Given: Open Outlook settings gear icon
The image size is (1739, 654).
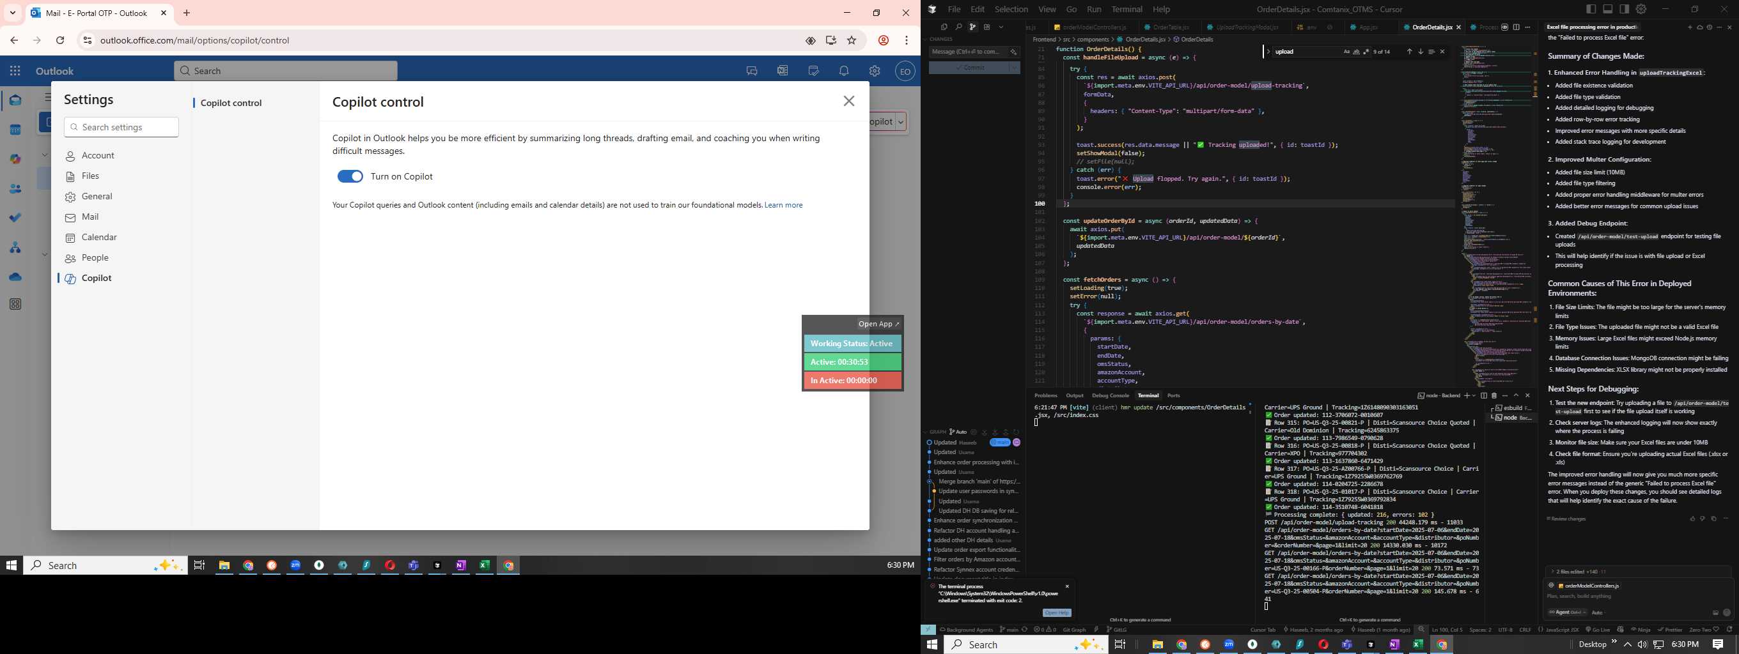Looking at the screenshot, I should click(x=874, y=71).
